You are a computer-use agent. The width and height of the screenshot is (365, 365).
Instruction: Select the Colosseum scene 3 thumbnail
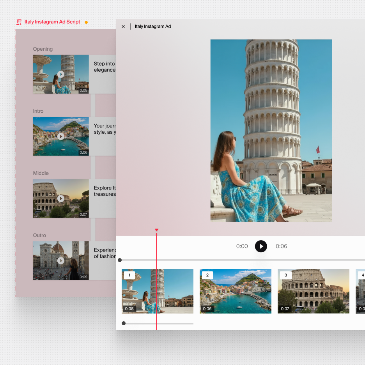coord(314,291)
